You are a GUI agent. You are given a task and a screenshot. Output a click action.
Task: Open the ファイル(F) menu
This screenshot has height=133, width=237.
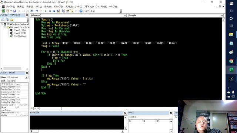point(11,7)
